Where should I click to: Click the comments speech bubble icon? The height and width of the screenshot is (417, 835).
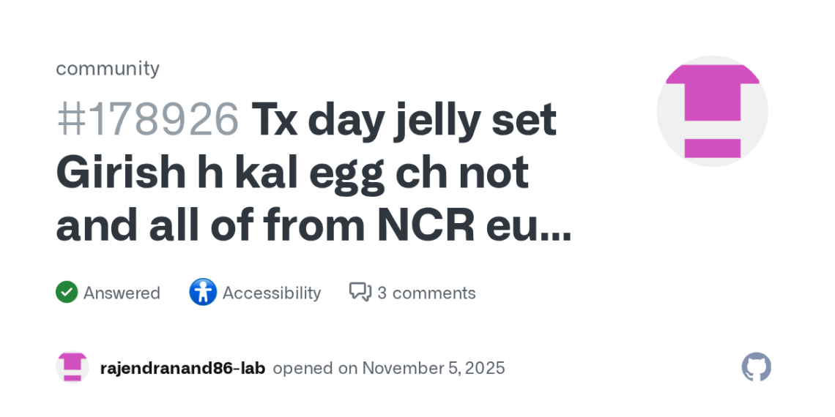[360, 293]
